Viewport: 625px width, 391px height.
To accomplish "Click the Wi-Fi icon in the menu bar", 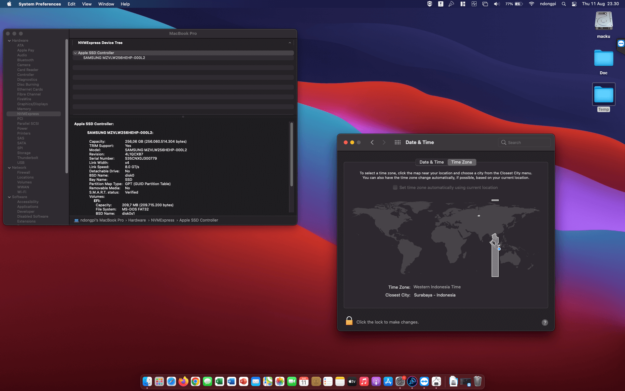I will pos(531,4).
